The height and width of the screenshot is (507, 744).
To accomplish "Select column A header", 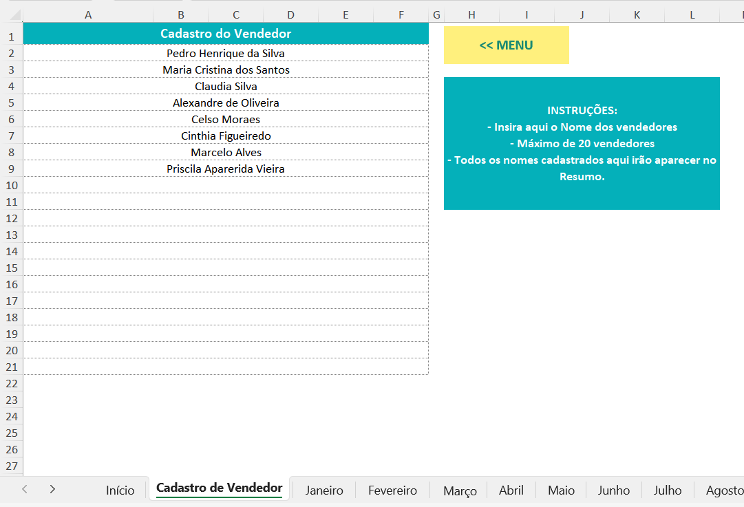I will (88, 14).
